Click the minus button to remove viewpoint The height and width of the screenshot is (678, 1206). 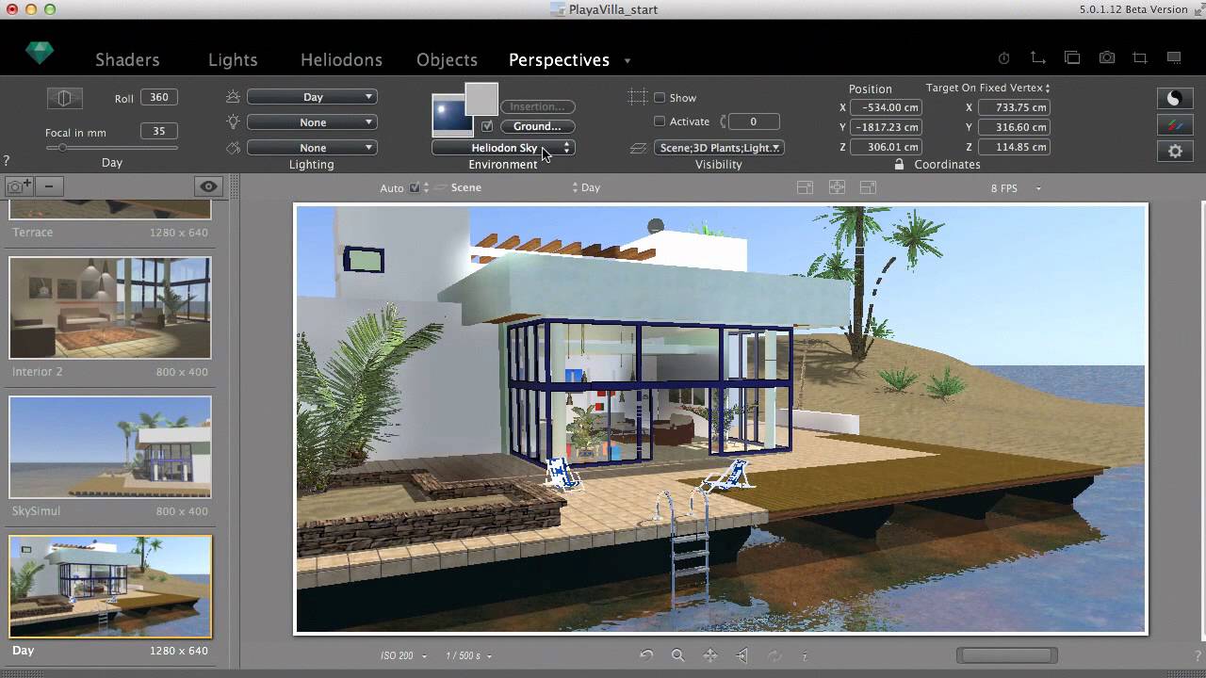(49, 186)
